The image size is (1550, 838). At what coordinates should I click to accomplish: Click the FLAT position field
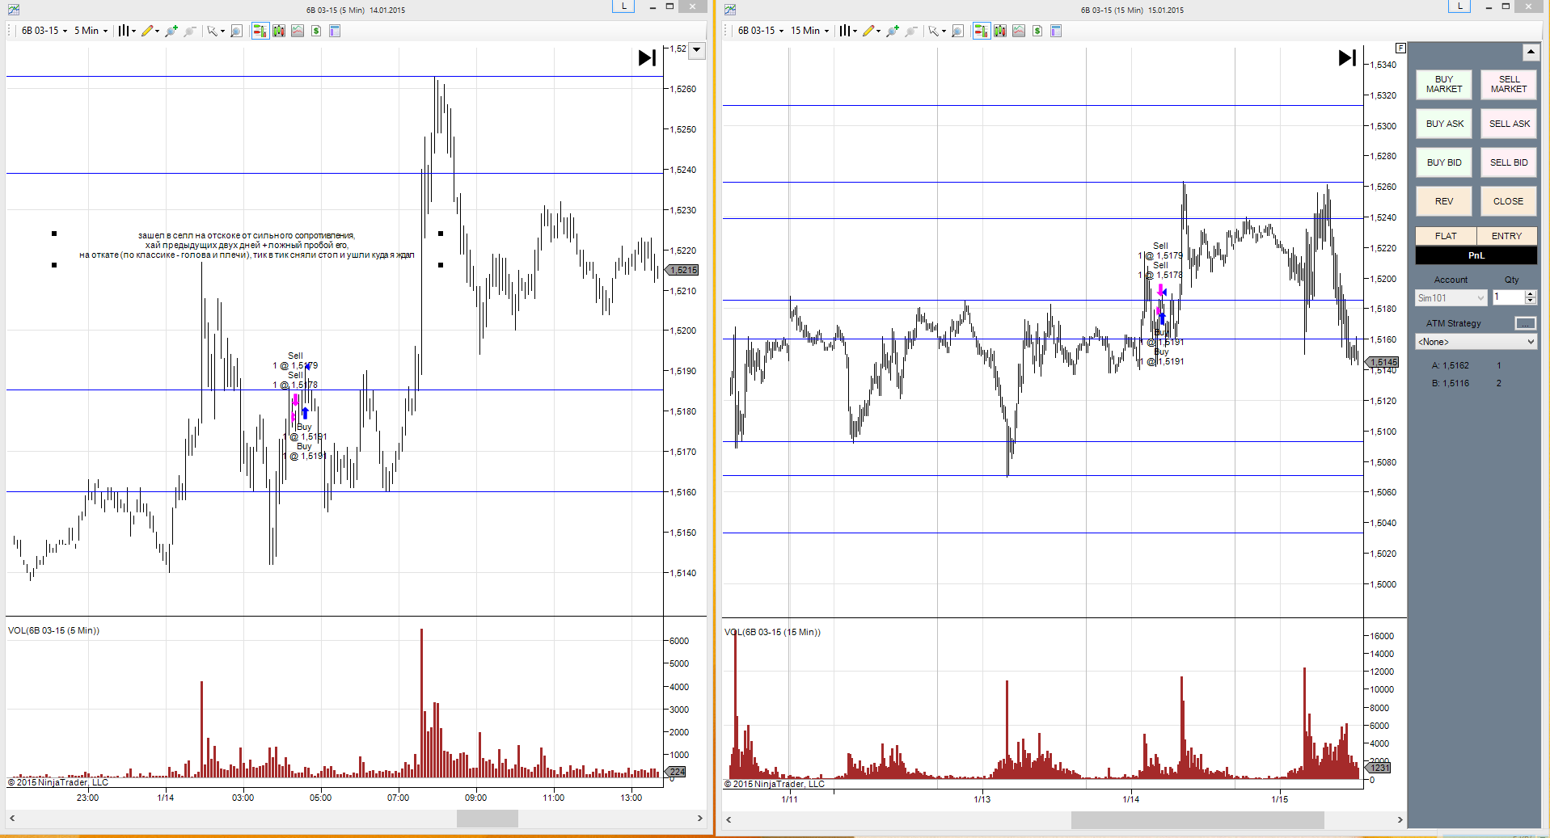pyautogui.click(x=1446, y=236)
